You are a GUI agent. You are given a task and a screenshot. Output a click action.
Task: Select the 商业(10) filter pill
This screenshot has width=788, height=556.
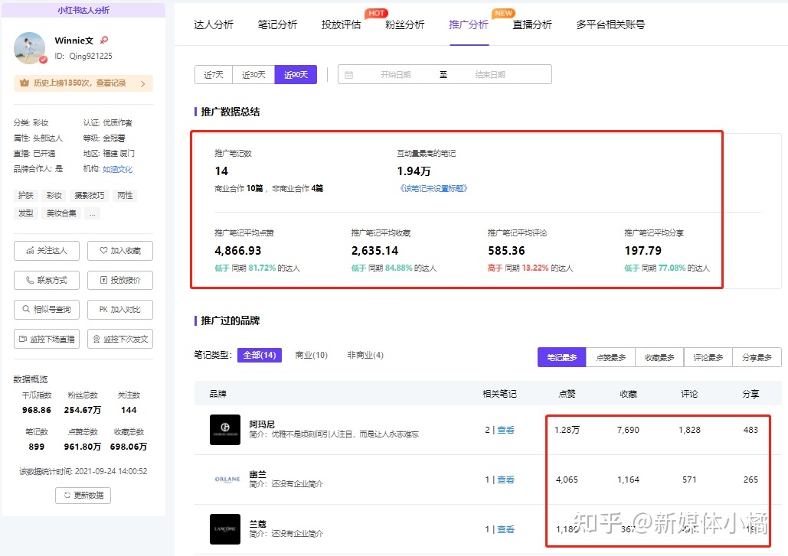pyautogui.click(x=312, y=355)
